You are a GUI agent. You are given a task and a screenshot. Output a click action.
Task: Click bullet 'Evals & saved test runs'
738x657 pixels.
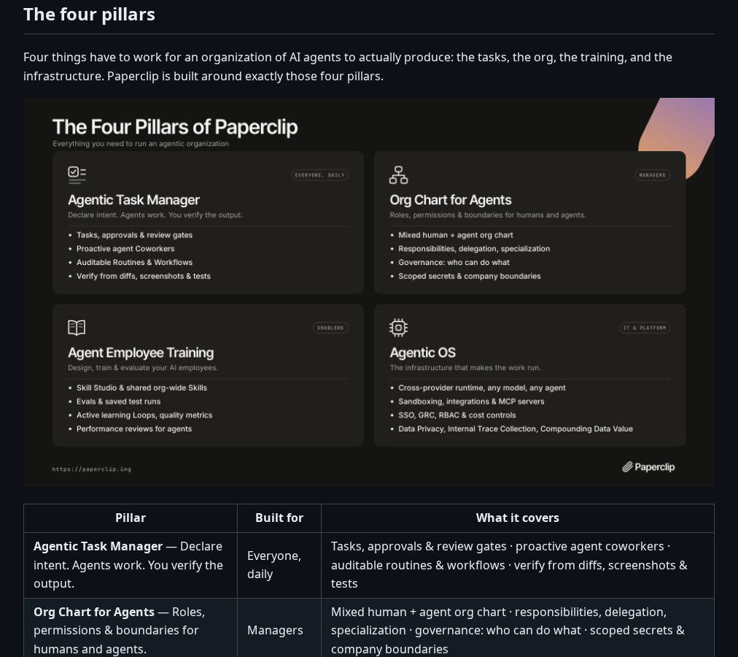119,401
